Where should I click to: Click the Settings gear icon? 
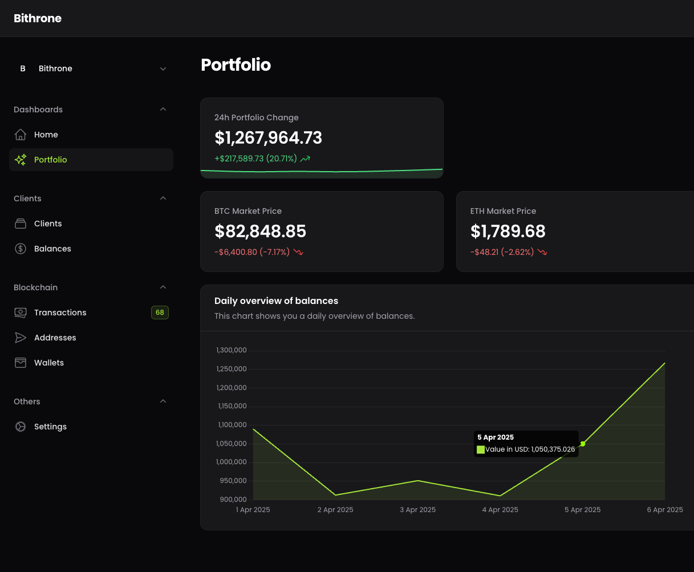point(21,427)
